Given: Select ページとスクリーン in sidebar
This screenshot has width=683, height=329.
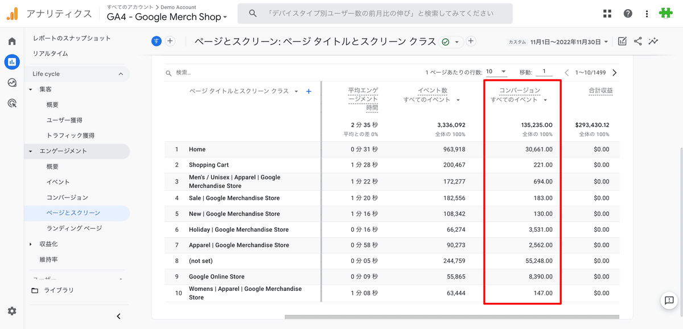Looking at the screenshot, I should 73,213.
